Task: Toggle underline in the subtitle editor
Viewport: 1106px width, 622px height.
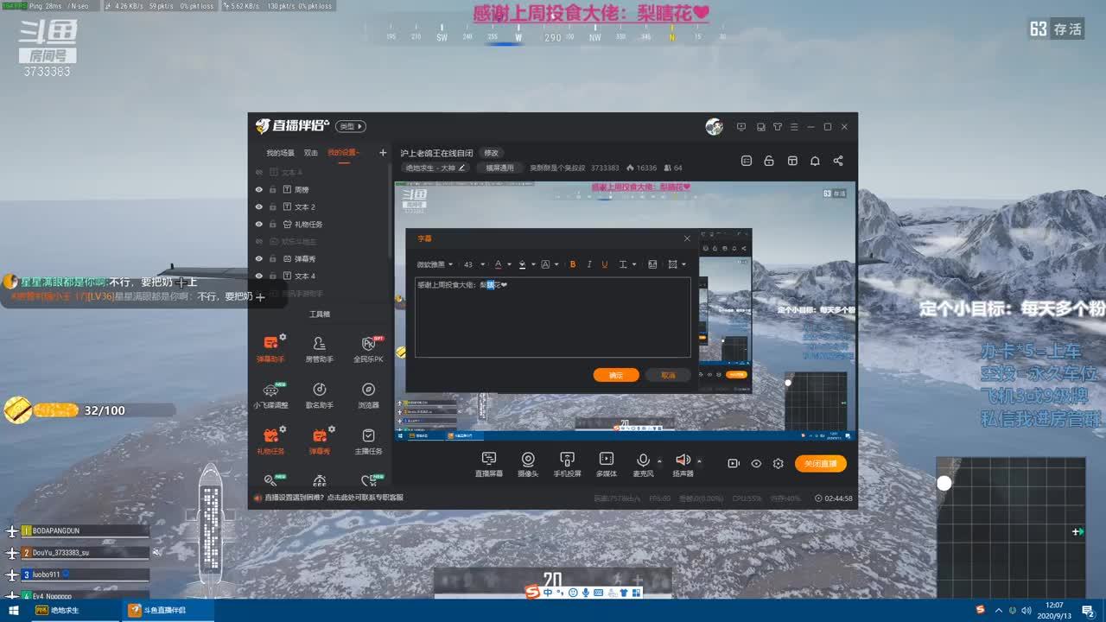Action: [604, 264]
